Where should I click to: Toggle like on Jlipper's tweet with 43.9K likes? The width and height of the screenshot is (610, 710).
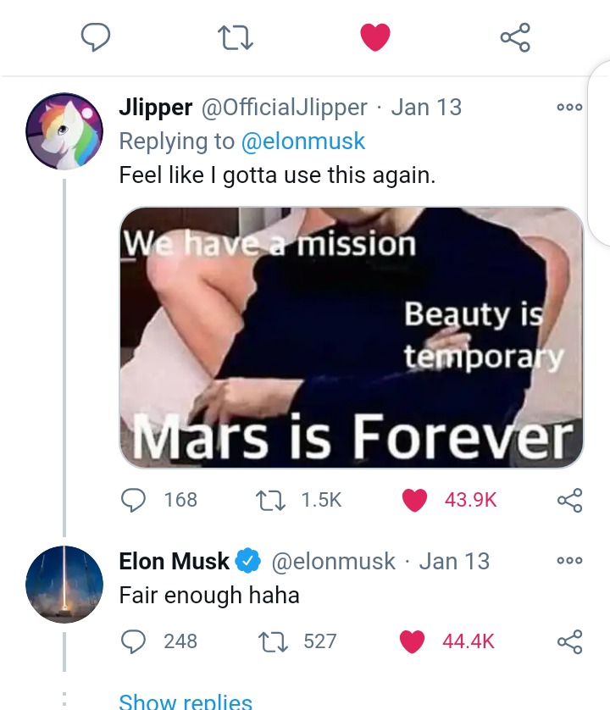[414, 500]
